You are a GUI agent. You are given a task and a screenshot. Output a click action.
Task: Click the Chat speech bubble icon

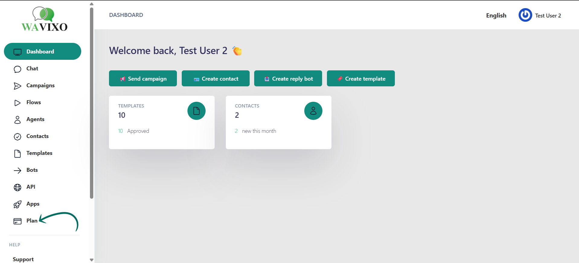coord(18,69)
